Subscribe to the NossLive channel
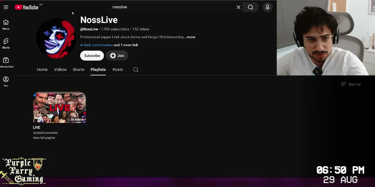This screenshot has width=375, height=187. 92,56
